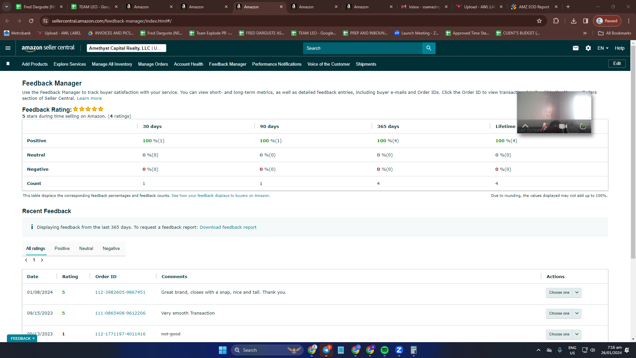This screenshot has width=636, height=358.
Task: Toggle the Chrome side panel icon
Action: tap(586, 21)
